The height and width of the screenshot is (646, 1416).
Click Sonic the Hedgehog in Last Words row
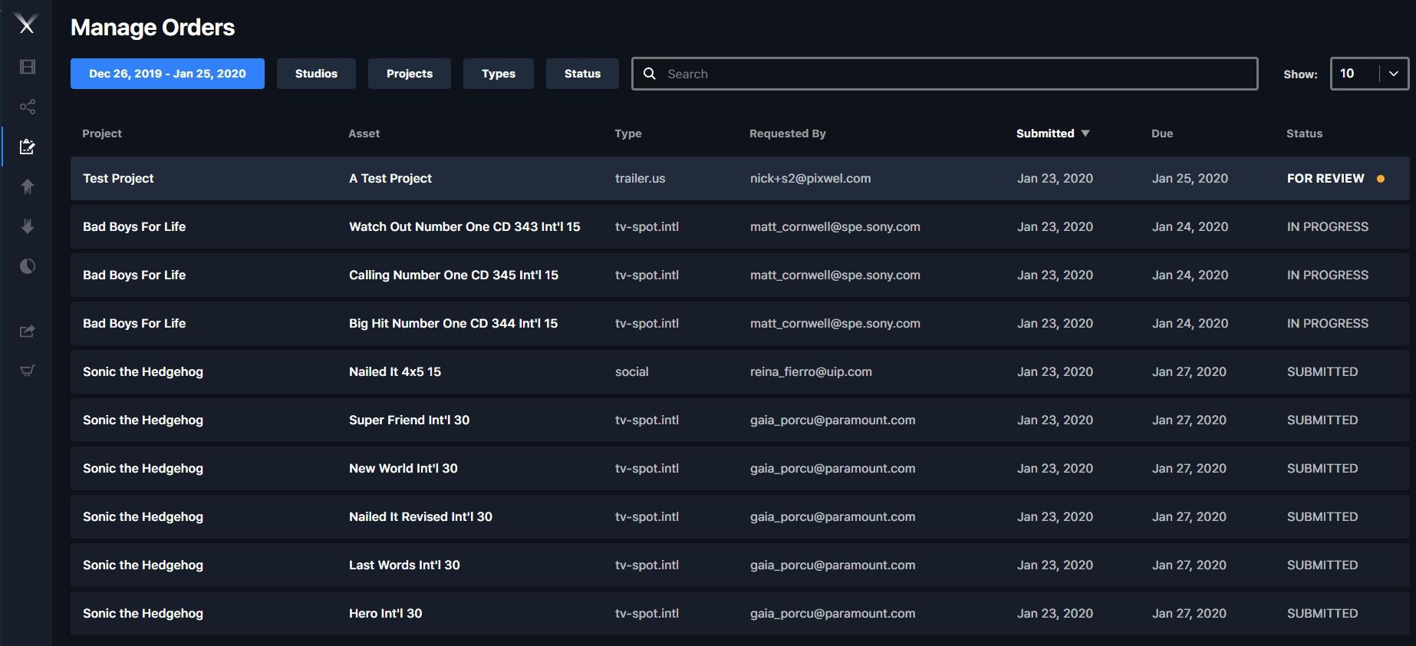point(143,565)
